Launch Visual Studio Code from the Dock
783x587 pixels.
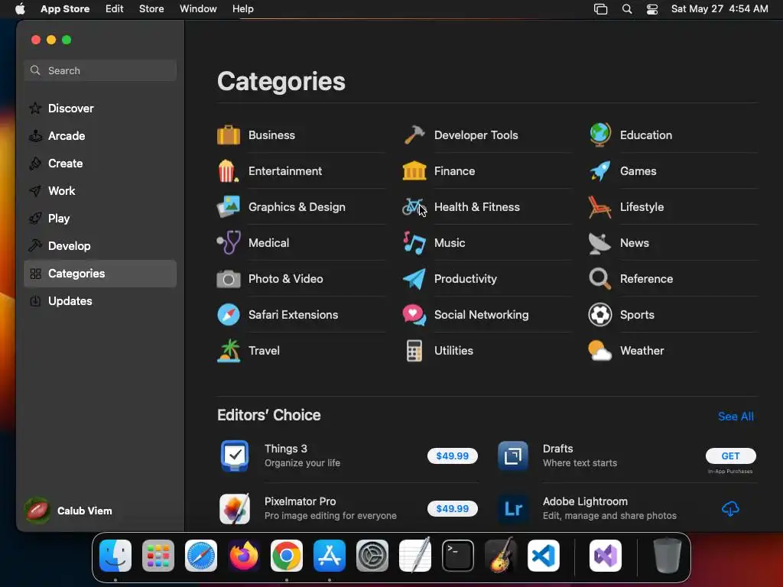pos(544,556)
